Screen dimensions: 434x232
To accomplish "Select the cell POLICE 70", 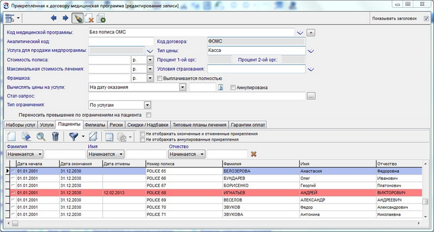I will pyautogui.click(x=184, y=207).
